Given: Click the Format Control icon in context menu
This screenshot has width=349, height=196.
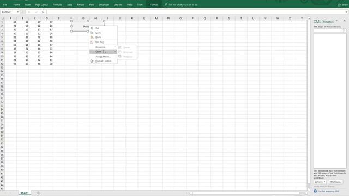Looking at the screenshot, I should (x=92, y=61).
